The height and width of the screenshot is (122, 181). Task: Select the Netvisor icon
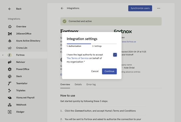click(x=10, y=62)
